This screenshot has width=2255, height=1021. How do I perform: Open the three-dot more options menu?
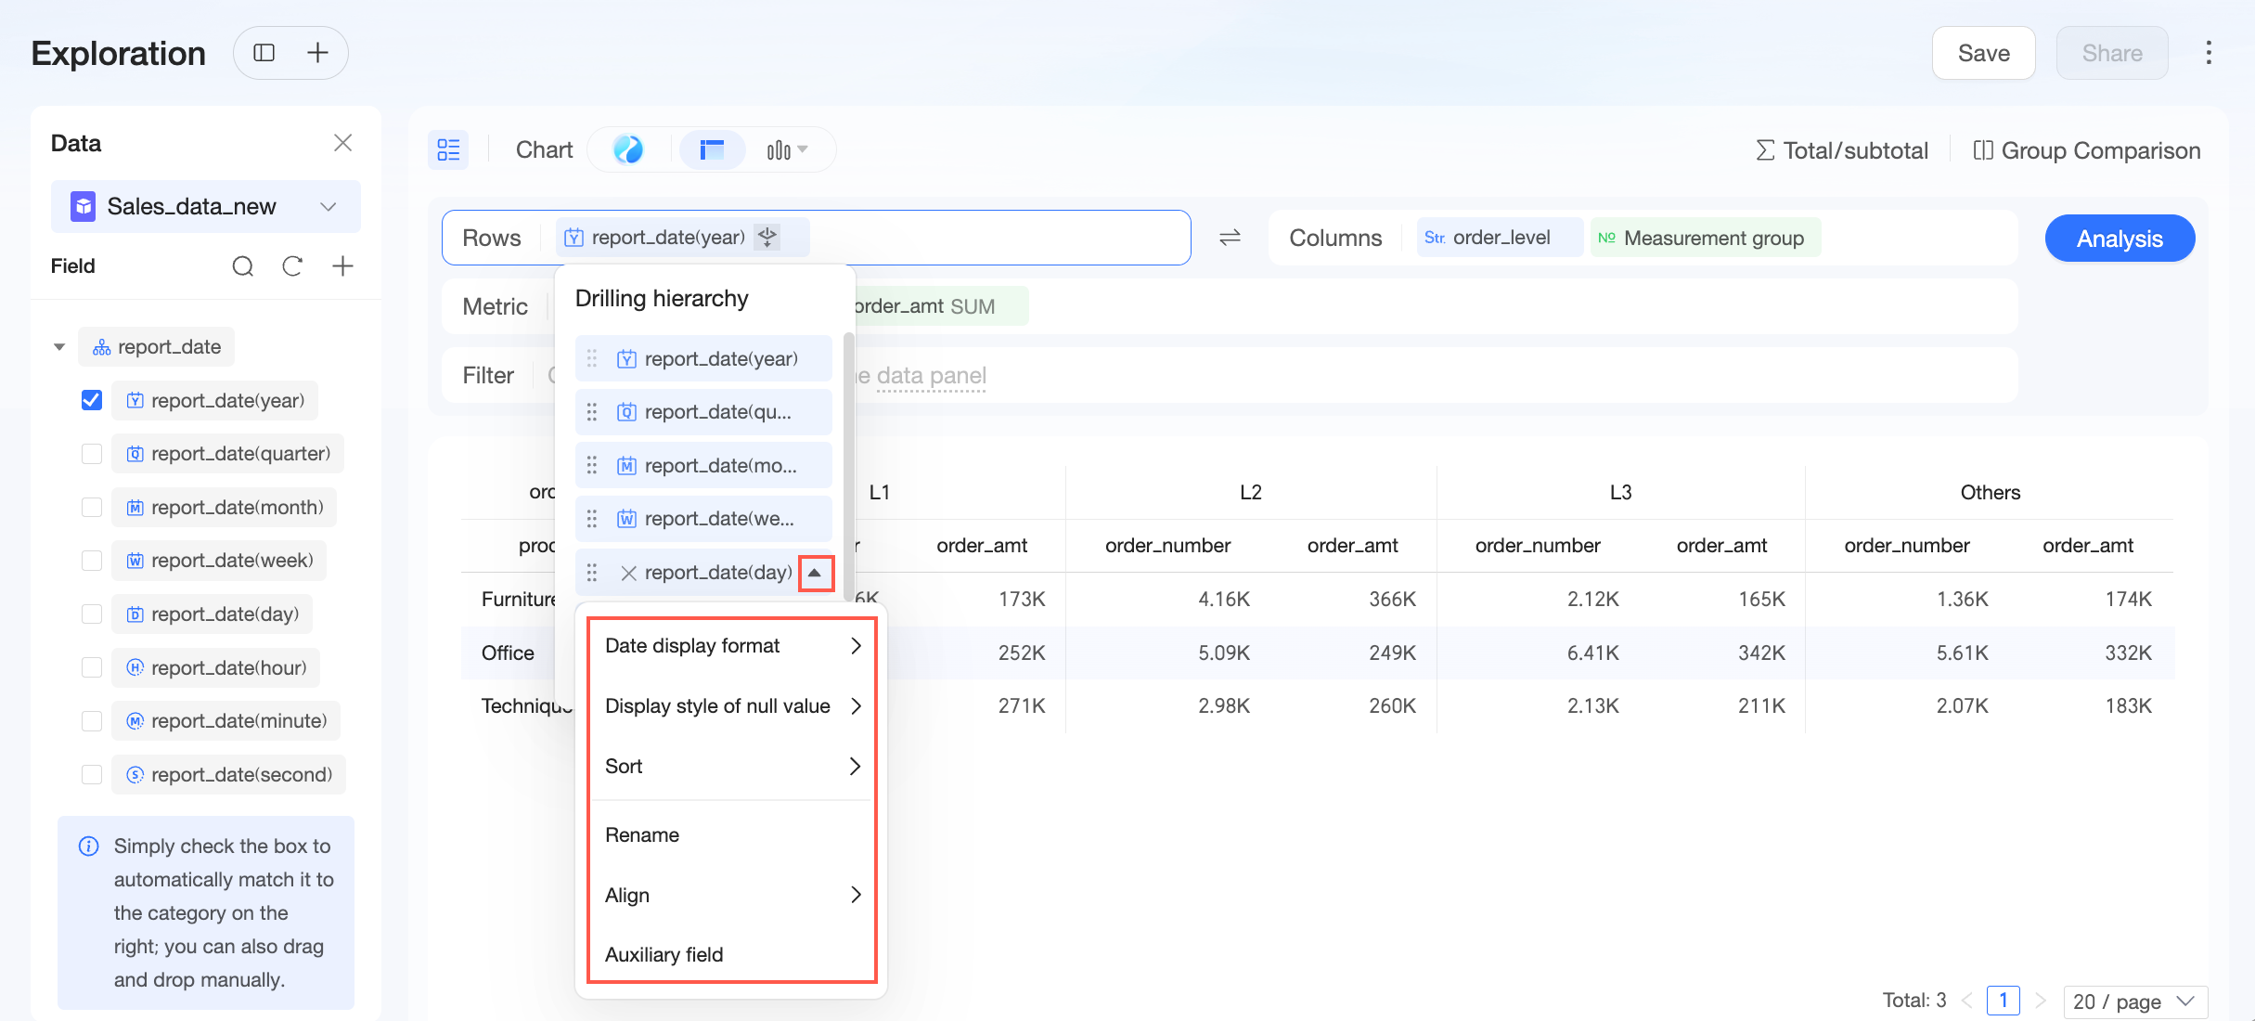[2209, 53]
